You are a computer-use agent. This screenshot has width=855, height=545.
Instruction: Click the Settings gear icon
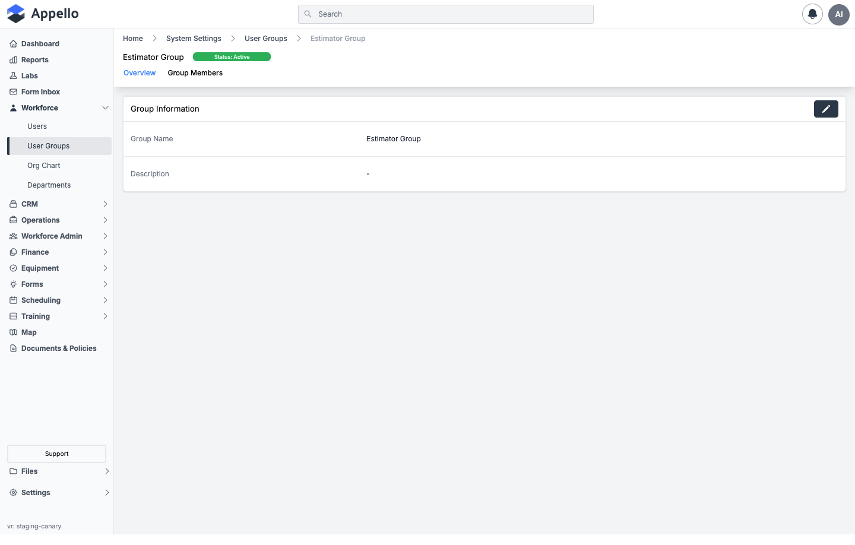pos(13,493)
